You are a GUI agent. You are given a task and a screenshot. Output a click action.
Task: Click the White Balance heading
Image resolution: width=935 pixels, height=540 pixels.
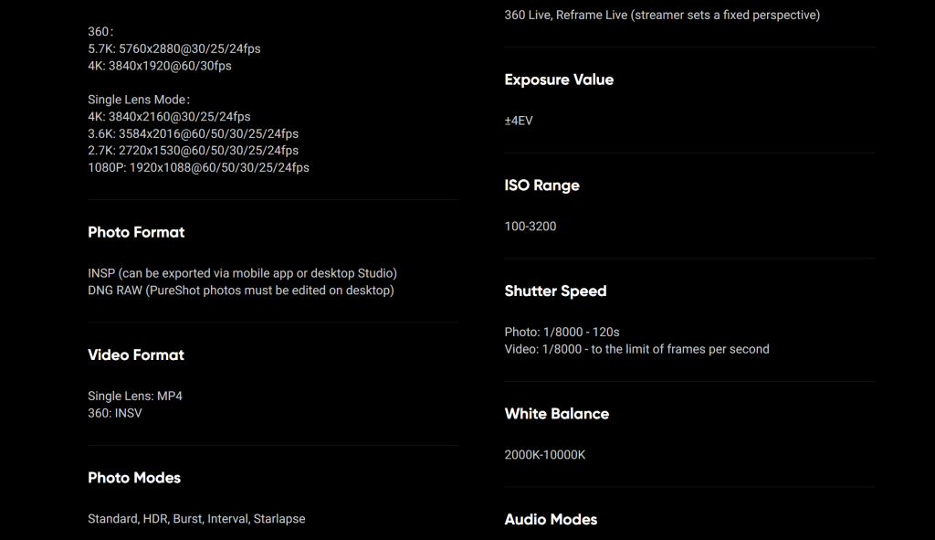[557, 414]
